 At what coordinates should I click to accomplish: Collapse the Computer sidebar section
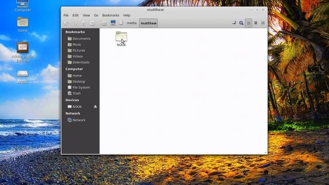coord(74,69)
